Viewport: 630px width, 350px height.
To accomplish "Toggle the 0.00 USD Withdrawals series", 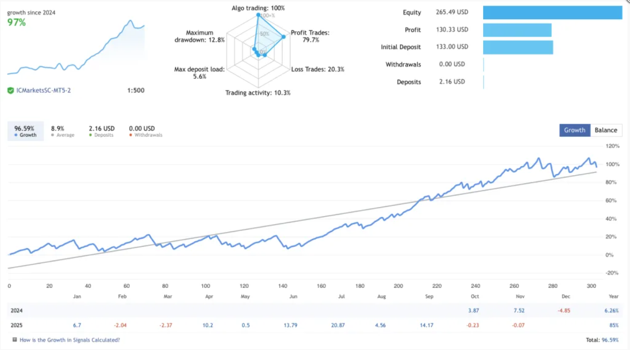I will pyautogui.click(x=145, y=131).
